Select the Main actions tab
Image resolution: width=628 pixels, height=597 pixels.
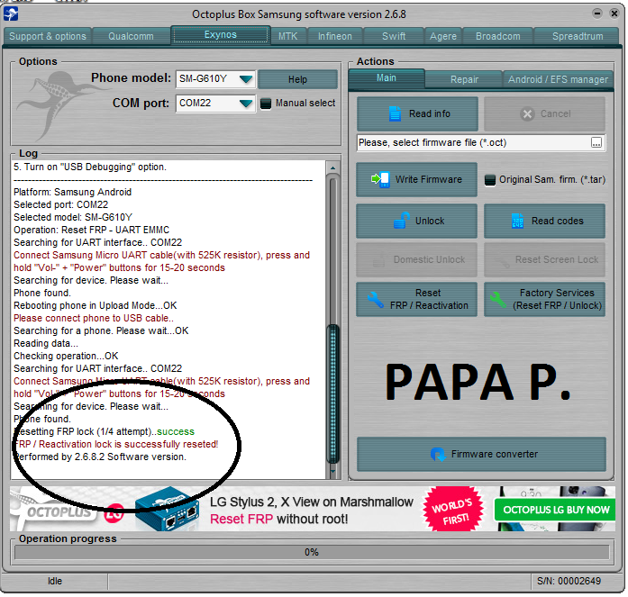pyautogui.click(x=387, y=78)
